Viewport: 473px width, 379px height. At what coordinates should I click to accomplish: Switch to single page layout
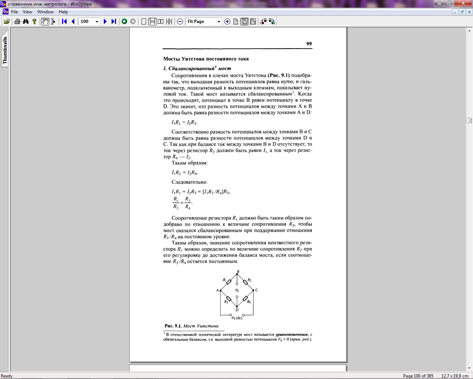(144, 21)
